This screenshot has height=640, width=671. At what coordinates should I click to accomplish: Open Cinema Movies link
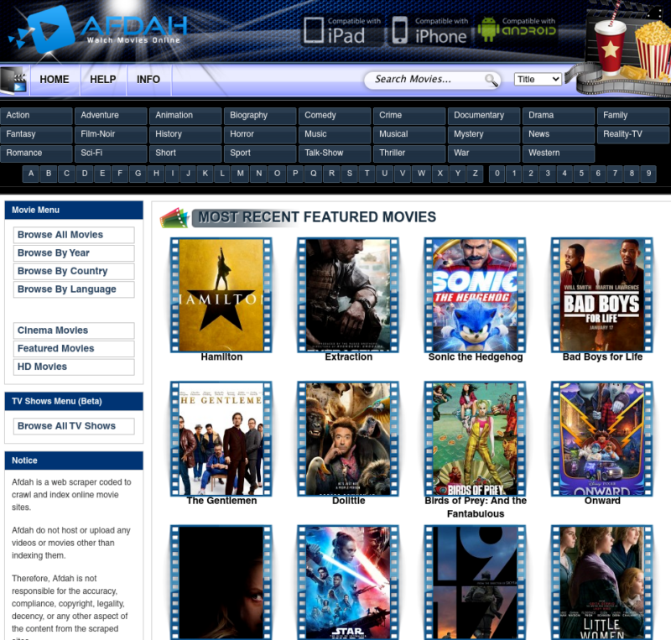coord(74,330)
